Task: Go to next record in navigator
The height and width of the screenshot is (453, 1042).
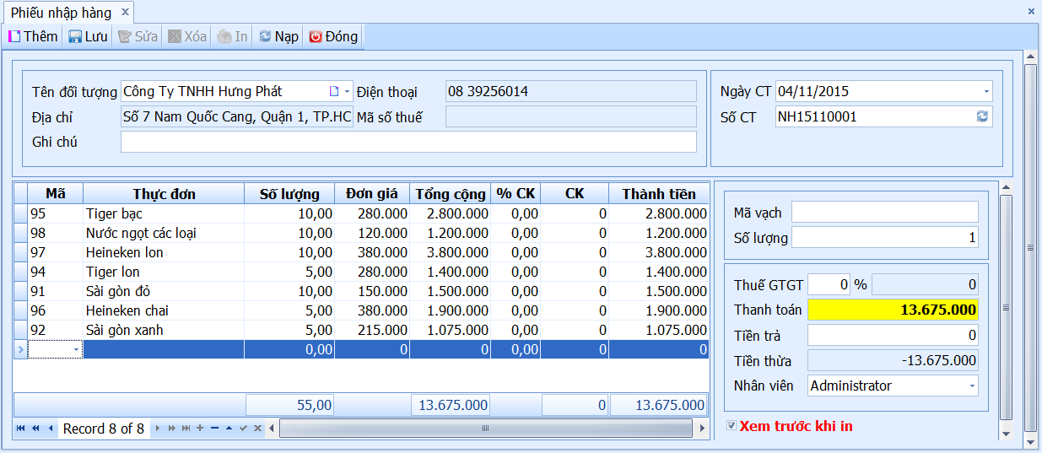Action: tap(157, 429)
